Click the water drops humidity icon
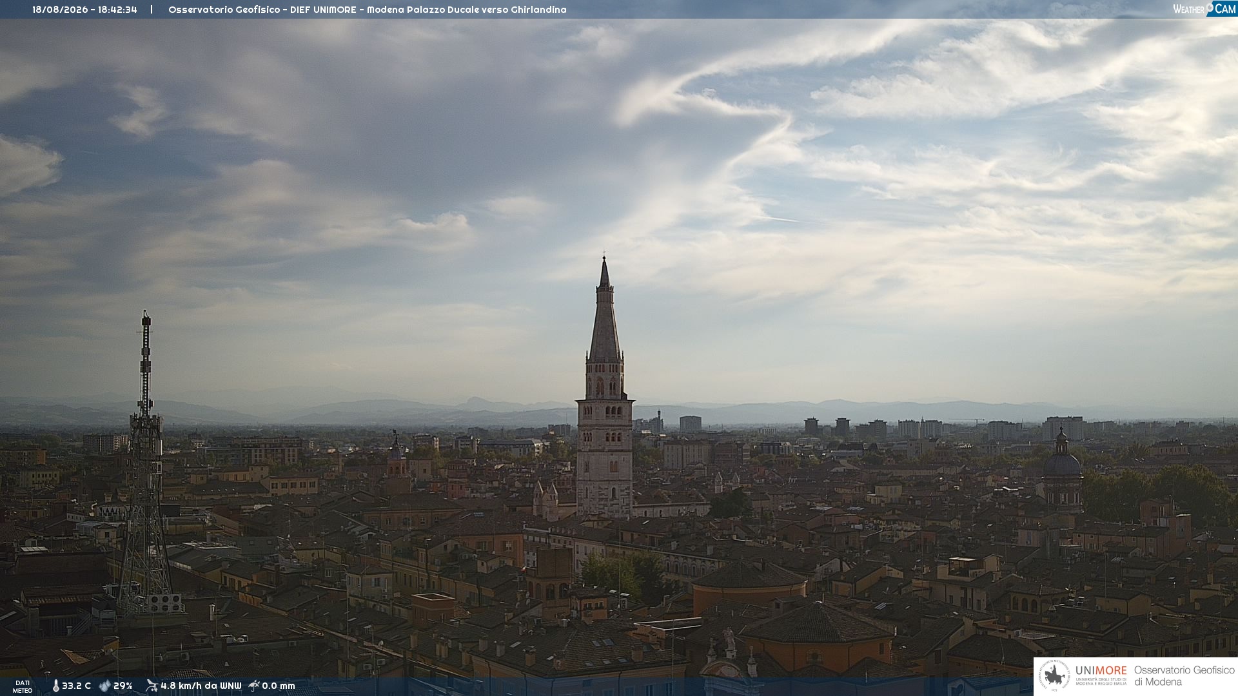Image resolution: width=1238 pixels, height=696 pixels. point(104,686)
